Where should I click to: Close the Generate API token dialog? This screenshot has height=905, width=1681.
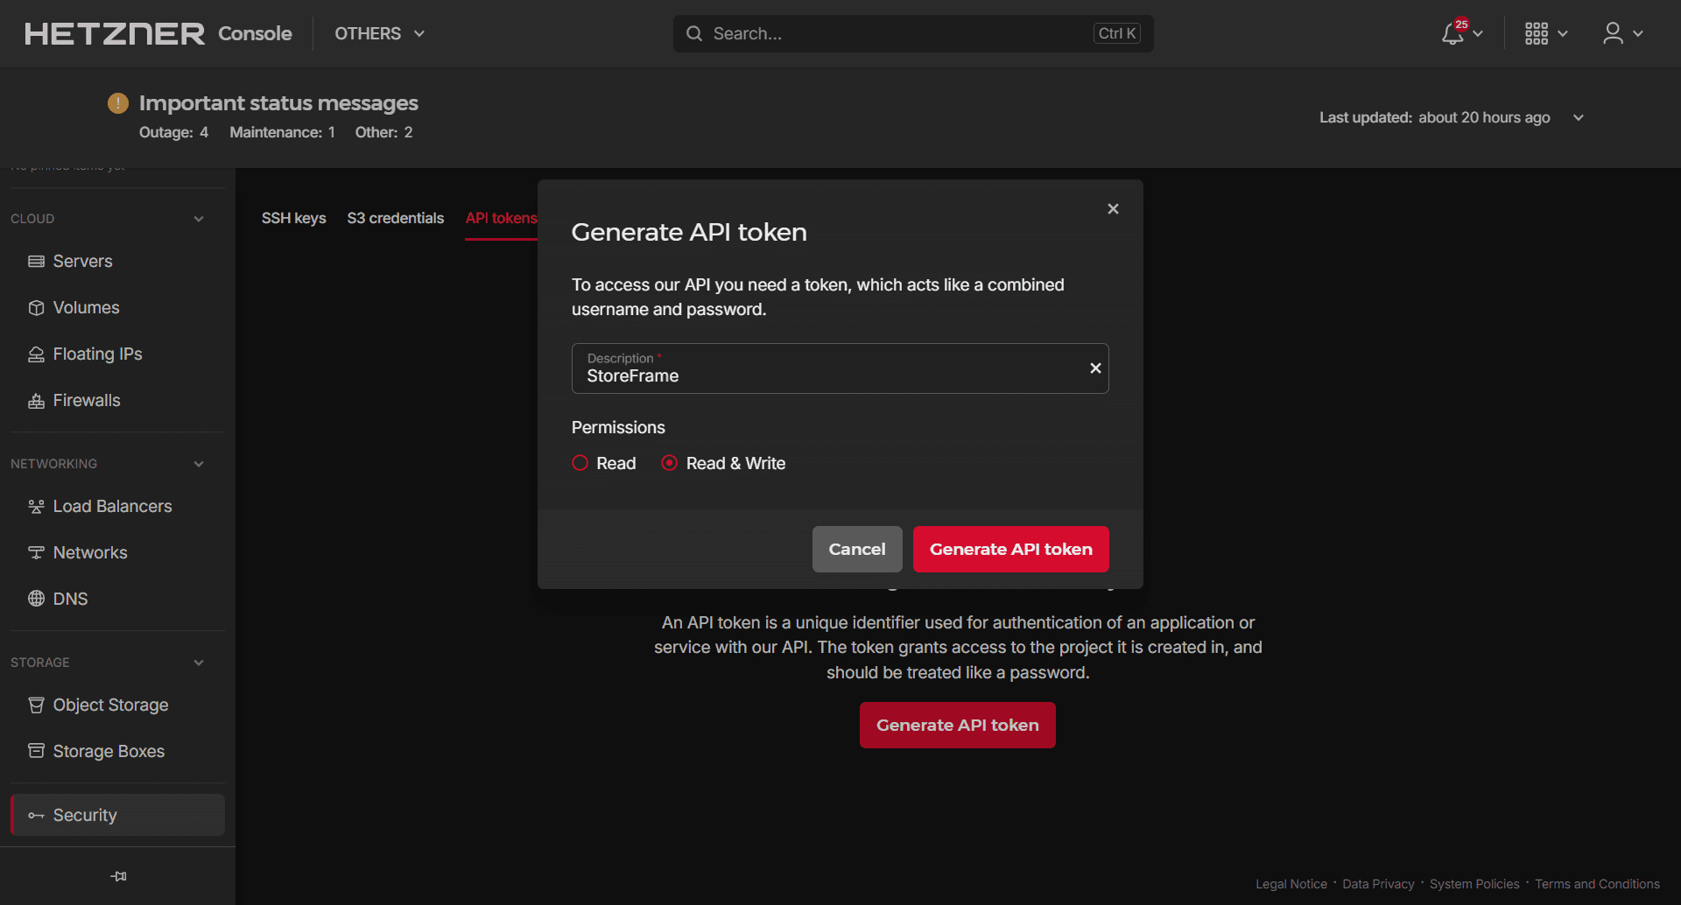(x=1113, y=208)
